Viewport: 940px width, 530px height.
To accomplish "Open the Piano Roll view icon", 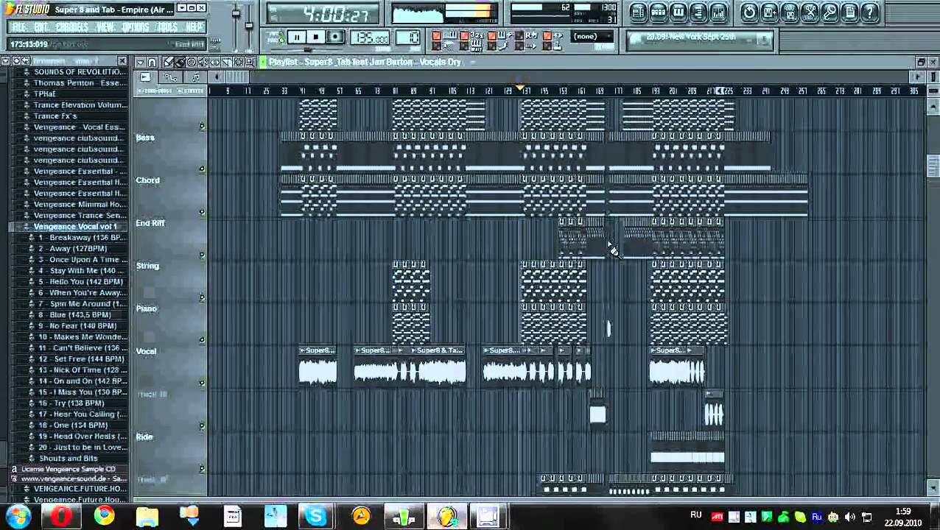I will (x=678, y=13).
